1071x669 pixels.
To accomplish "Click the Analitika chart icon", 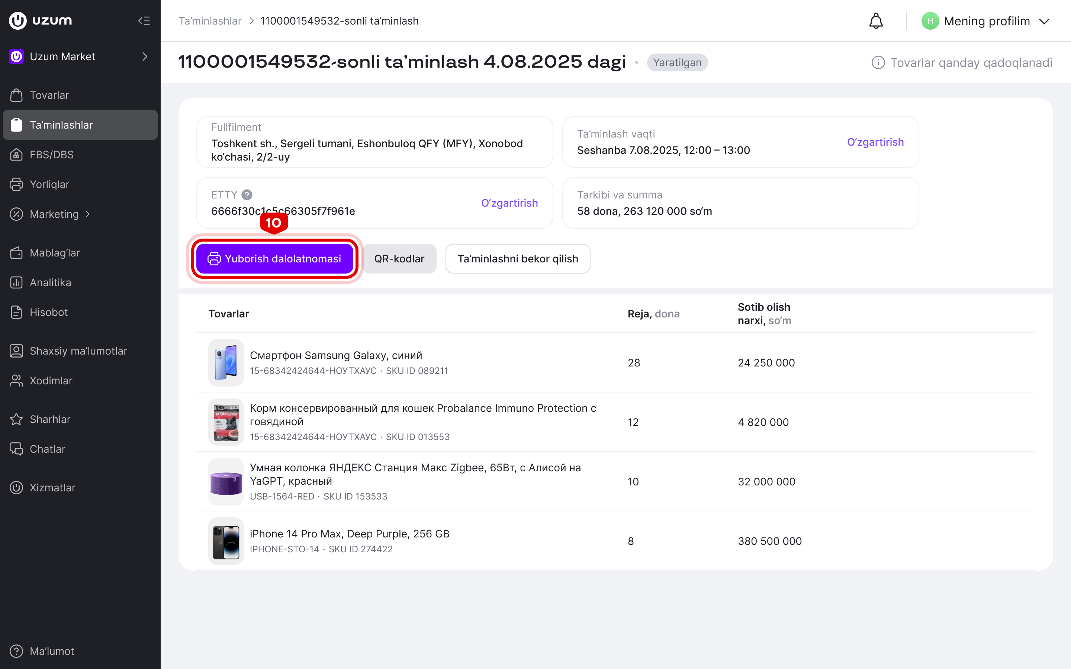I will pos(16,282).
